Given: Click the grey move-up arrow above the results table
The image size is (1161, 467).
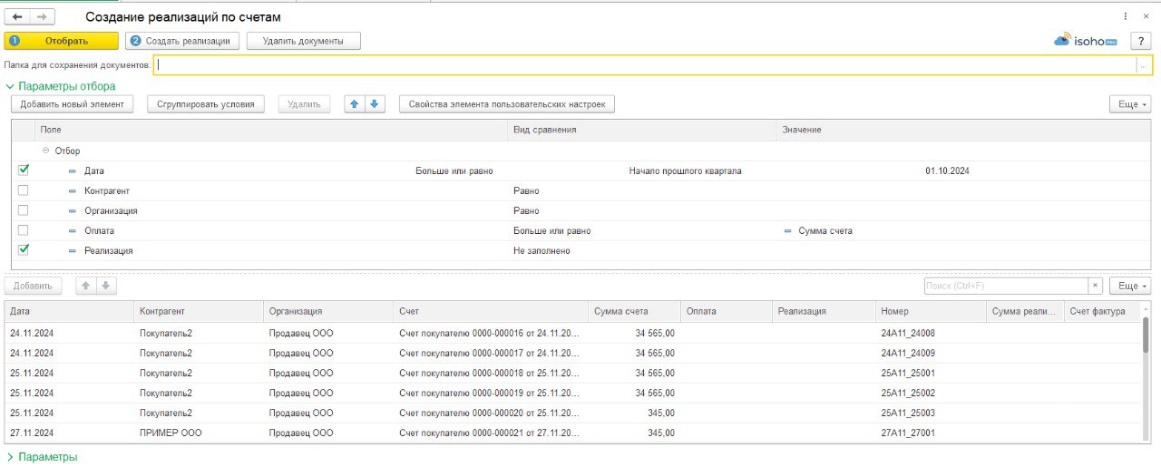Looking at the screenshot, I should [86, 286].
